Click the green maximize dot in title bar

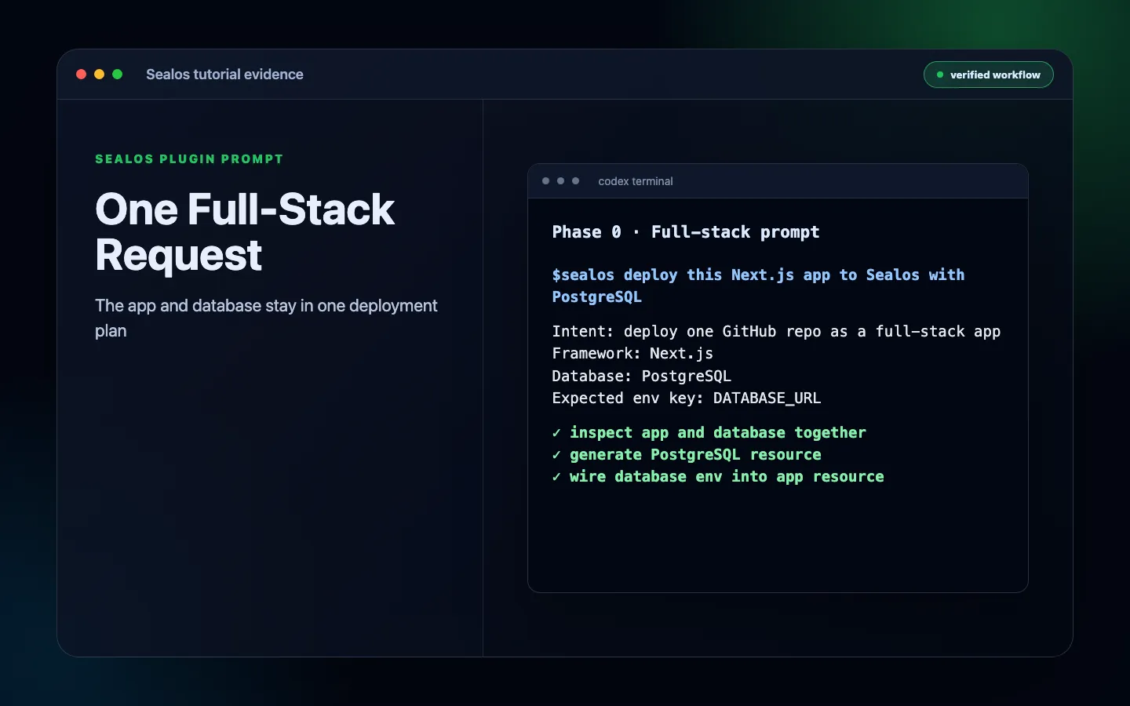(118, 75)
